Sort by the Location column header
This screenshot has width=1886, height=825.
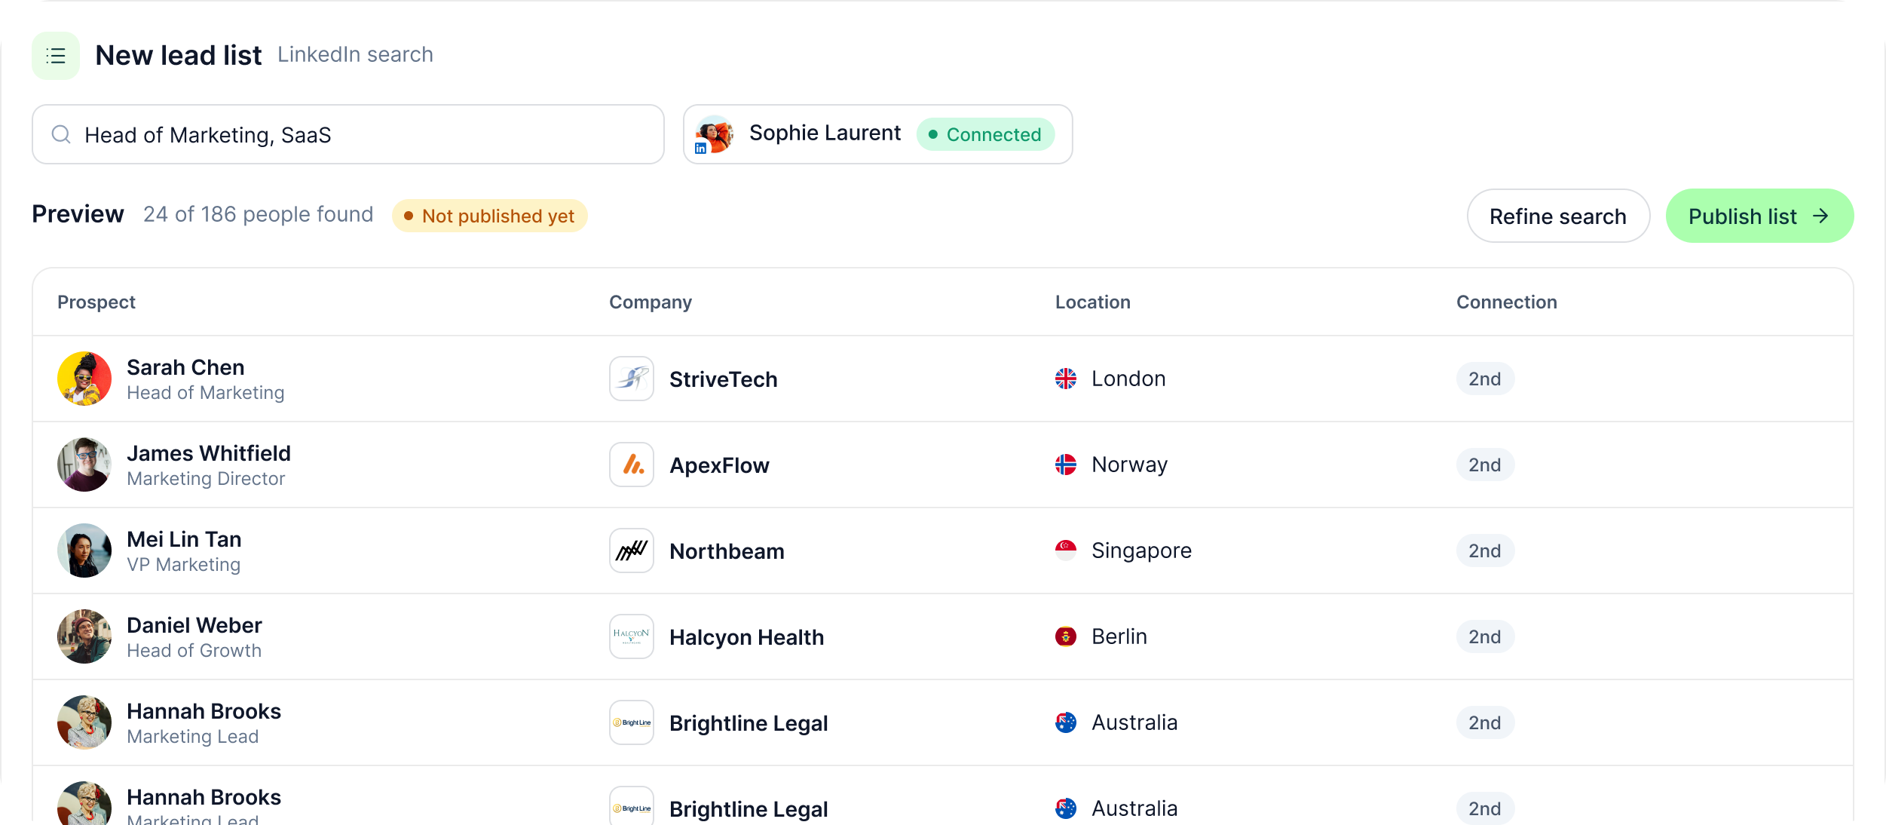tap(1093, 302)
